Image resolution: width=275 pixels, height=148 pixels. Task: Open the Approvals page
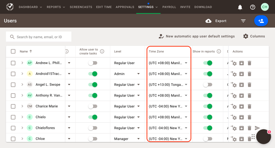coord(125,7)
